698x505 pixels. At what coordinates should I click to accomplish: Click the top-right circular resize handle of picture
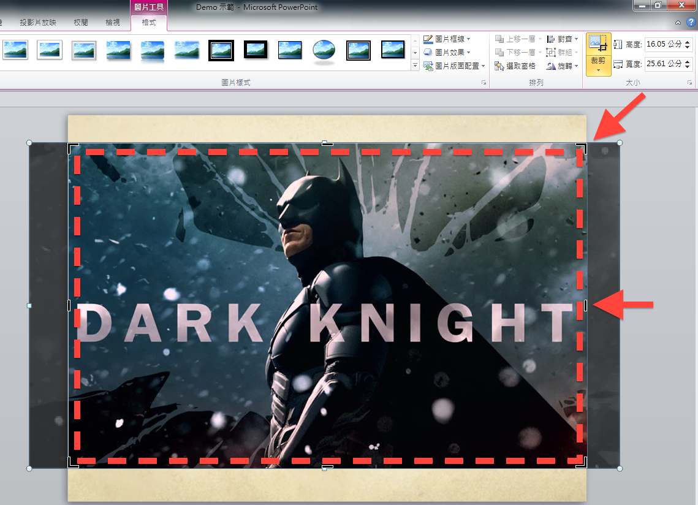point(620,143)
